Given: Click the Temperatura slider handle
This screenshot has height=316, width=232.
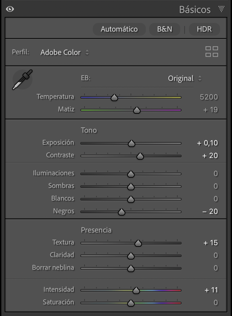Looking at the screenshot, I should tap(114, 97).
